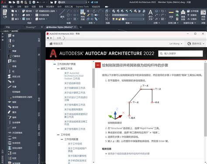Open 关于启动新项目 help topic link
The image size is (207, 164).
pyautogui.click(x=72, y=83)
